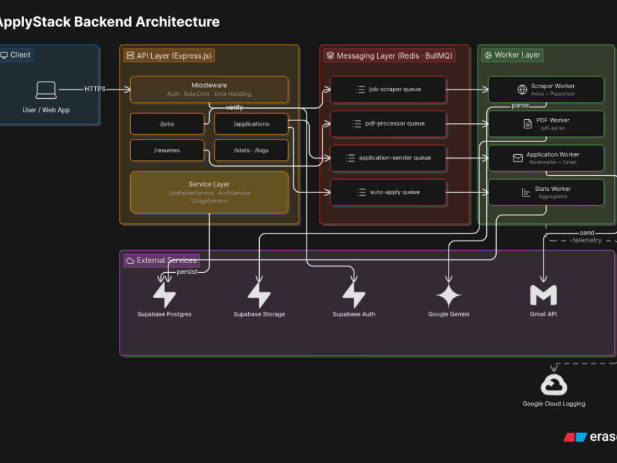Screen dimensions: 617x463
Task: Click the Worker Layer gear icon
Action: point(488,55)
